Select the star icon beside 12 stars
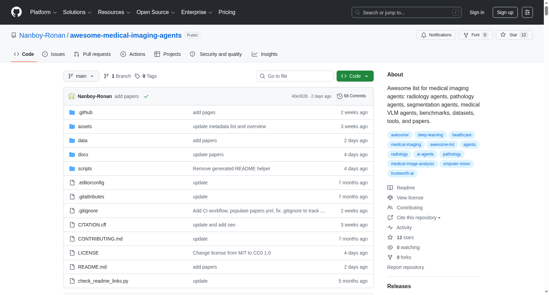 click(390, 237)
